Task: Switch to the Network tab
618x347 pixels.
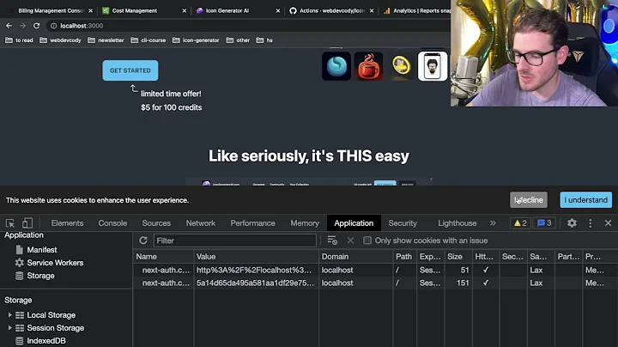Action: click(x=201, y=223)
